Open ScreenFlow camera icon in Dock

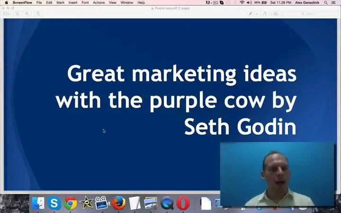pyautogui.click(x=102, y=204)
